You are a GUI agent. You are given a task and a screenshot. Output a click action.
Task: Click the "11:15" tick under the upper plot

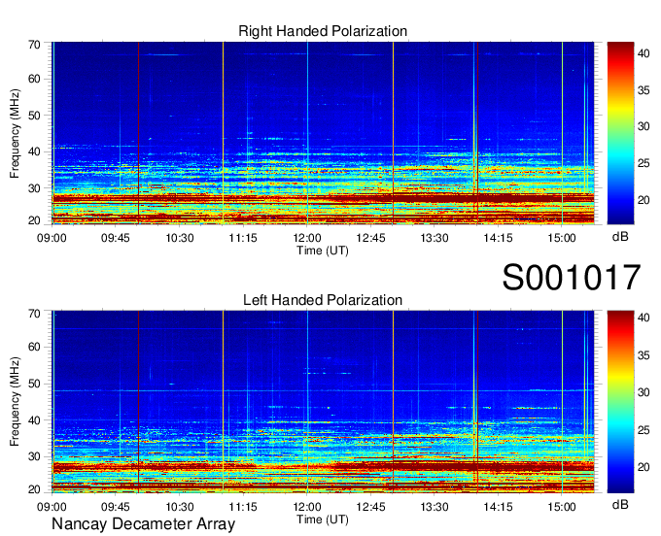(x=243, y=238)
